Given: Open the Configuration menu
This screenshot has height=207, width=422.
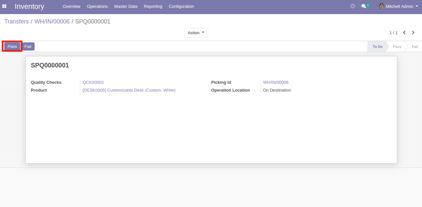Looking at the screenshot, I should (x=181, y=6).
